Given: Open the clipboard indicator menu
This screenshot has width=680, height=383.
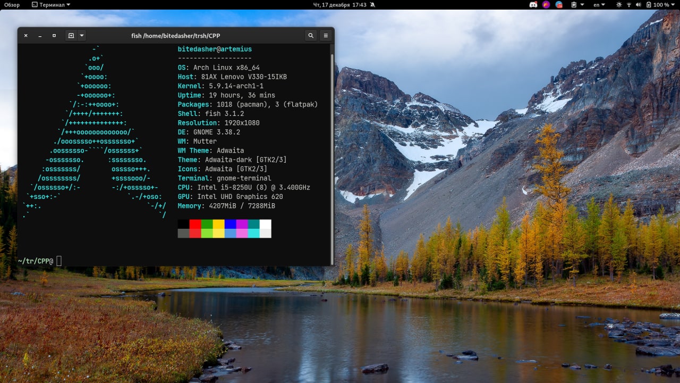Looking at the screenshot, I should [577, 5].
